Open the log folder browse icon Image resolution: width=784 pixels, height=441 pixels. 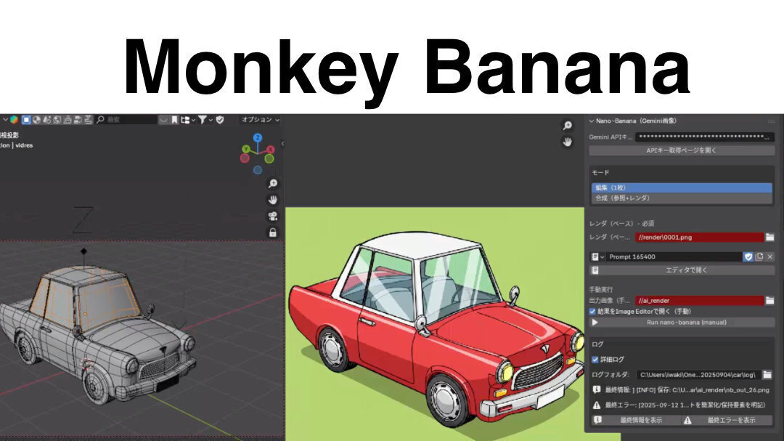point(767,375)
